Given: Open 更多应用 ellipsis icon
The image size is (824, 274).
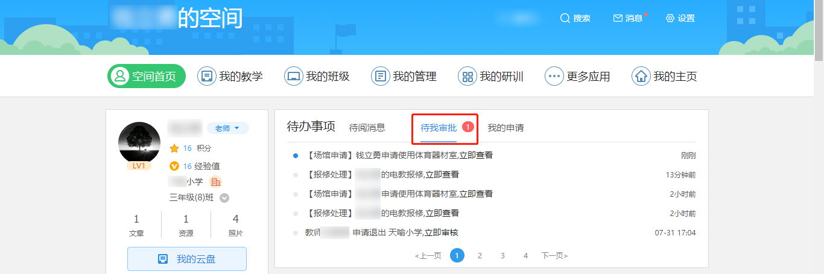Looking at the screenshot, I should (554, 77).
